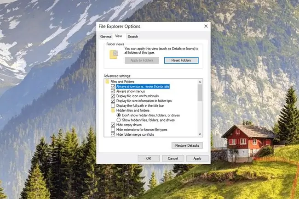Click the Hidden files and folders folder icon

click(113, 111)
